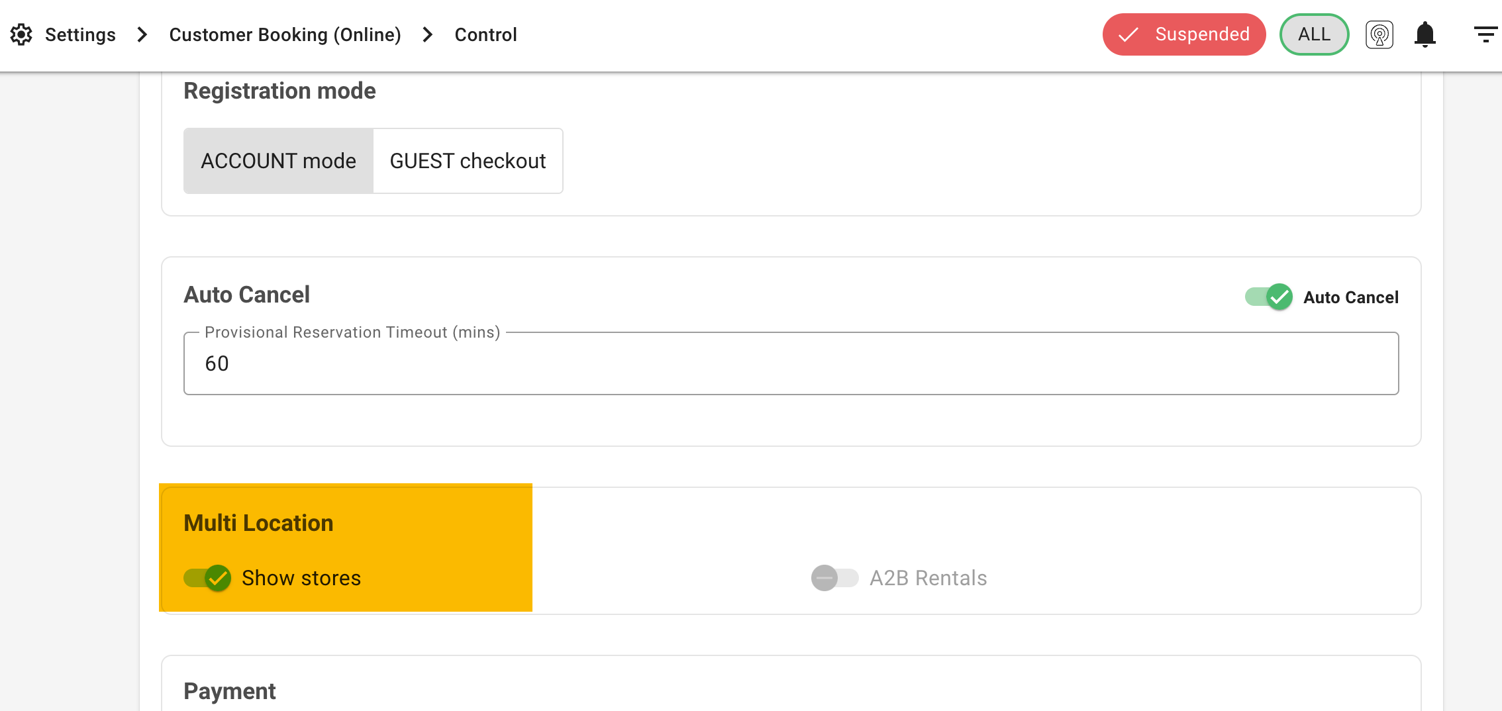Click the Auto Cancel section heading

coord(246,295)
